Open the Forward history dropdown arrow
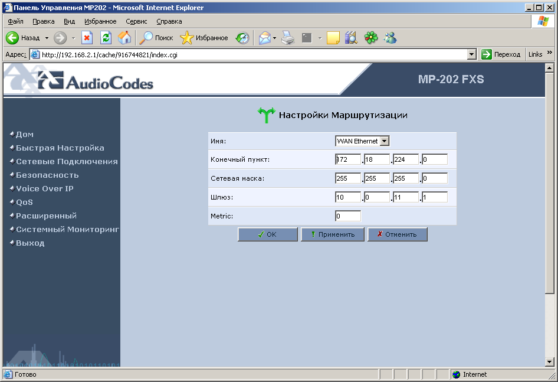Screen dimensions: 558x382 (x=73, y=38)
